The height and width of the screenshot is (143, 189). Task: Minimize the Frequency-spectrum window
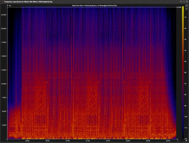[x=181, y=2]
